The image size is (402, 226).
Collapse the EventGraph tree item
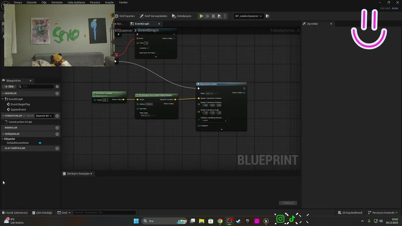[x=3, y=99]
